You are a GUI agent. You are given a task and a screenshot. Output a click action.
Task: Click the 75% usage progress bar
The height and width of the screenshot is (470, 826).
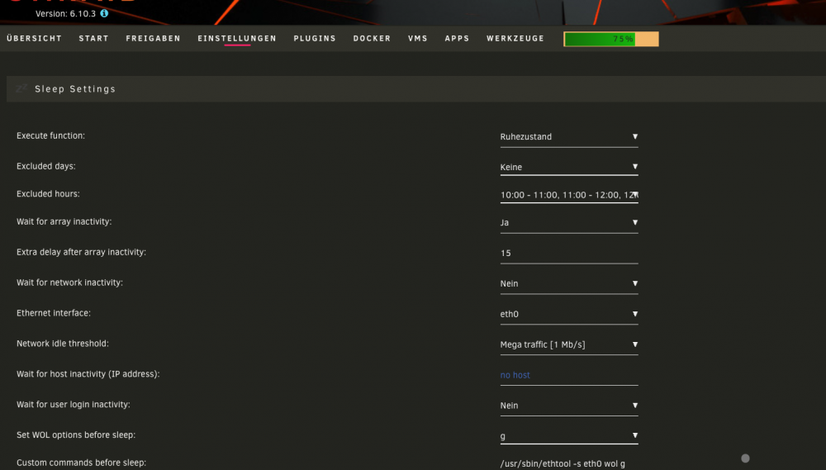tap(611, 39)
